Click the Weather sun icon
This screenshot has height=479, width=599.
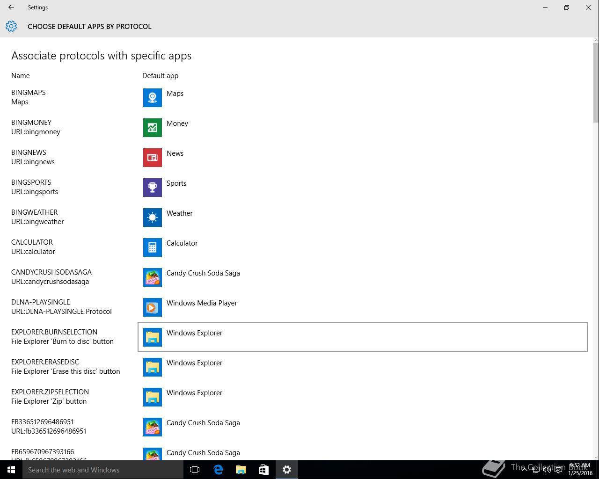coord(152,218)
